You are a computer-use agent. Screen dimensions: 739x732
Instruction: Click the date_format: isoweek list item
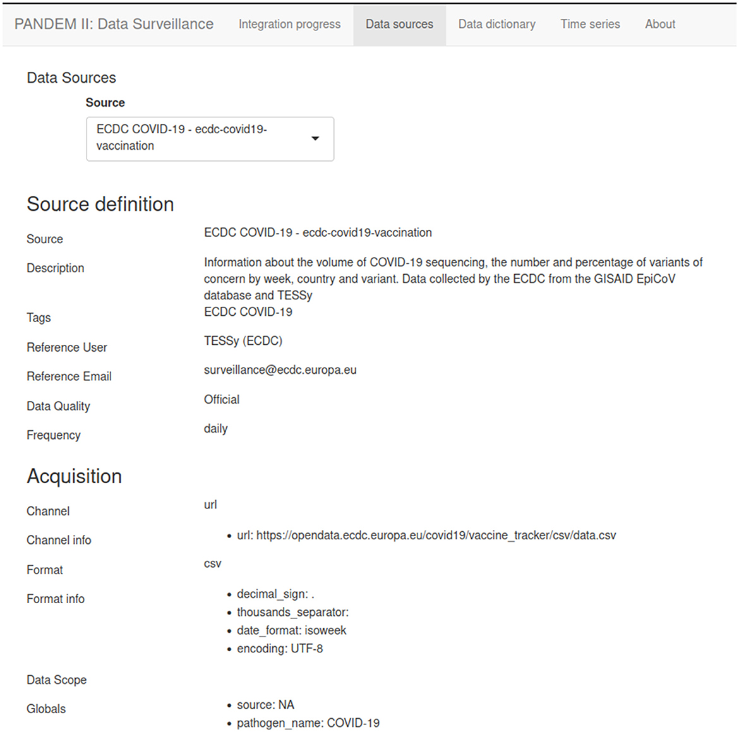(291, 631)
